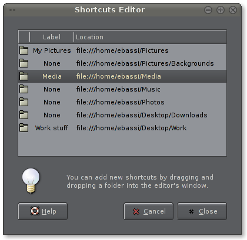
Task: Click the window menu dots in title bar
Action: point(12,10)
